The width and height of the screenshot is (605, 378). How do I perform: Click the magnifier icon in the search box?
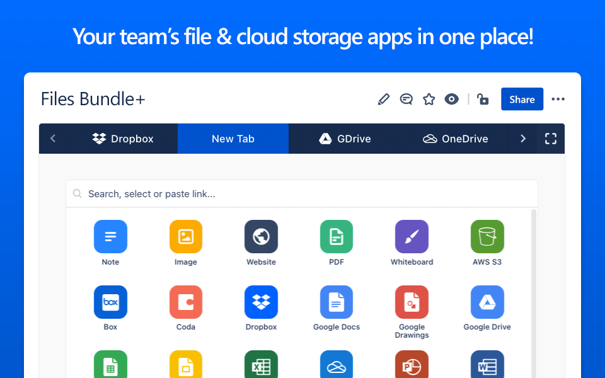pyautogui.click(x=77, y=193)
